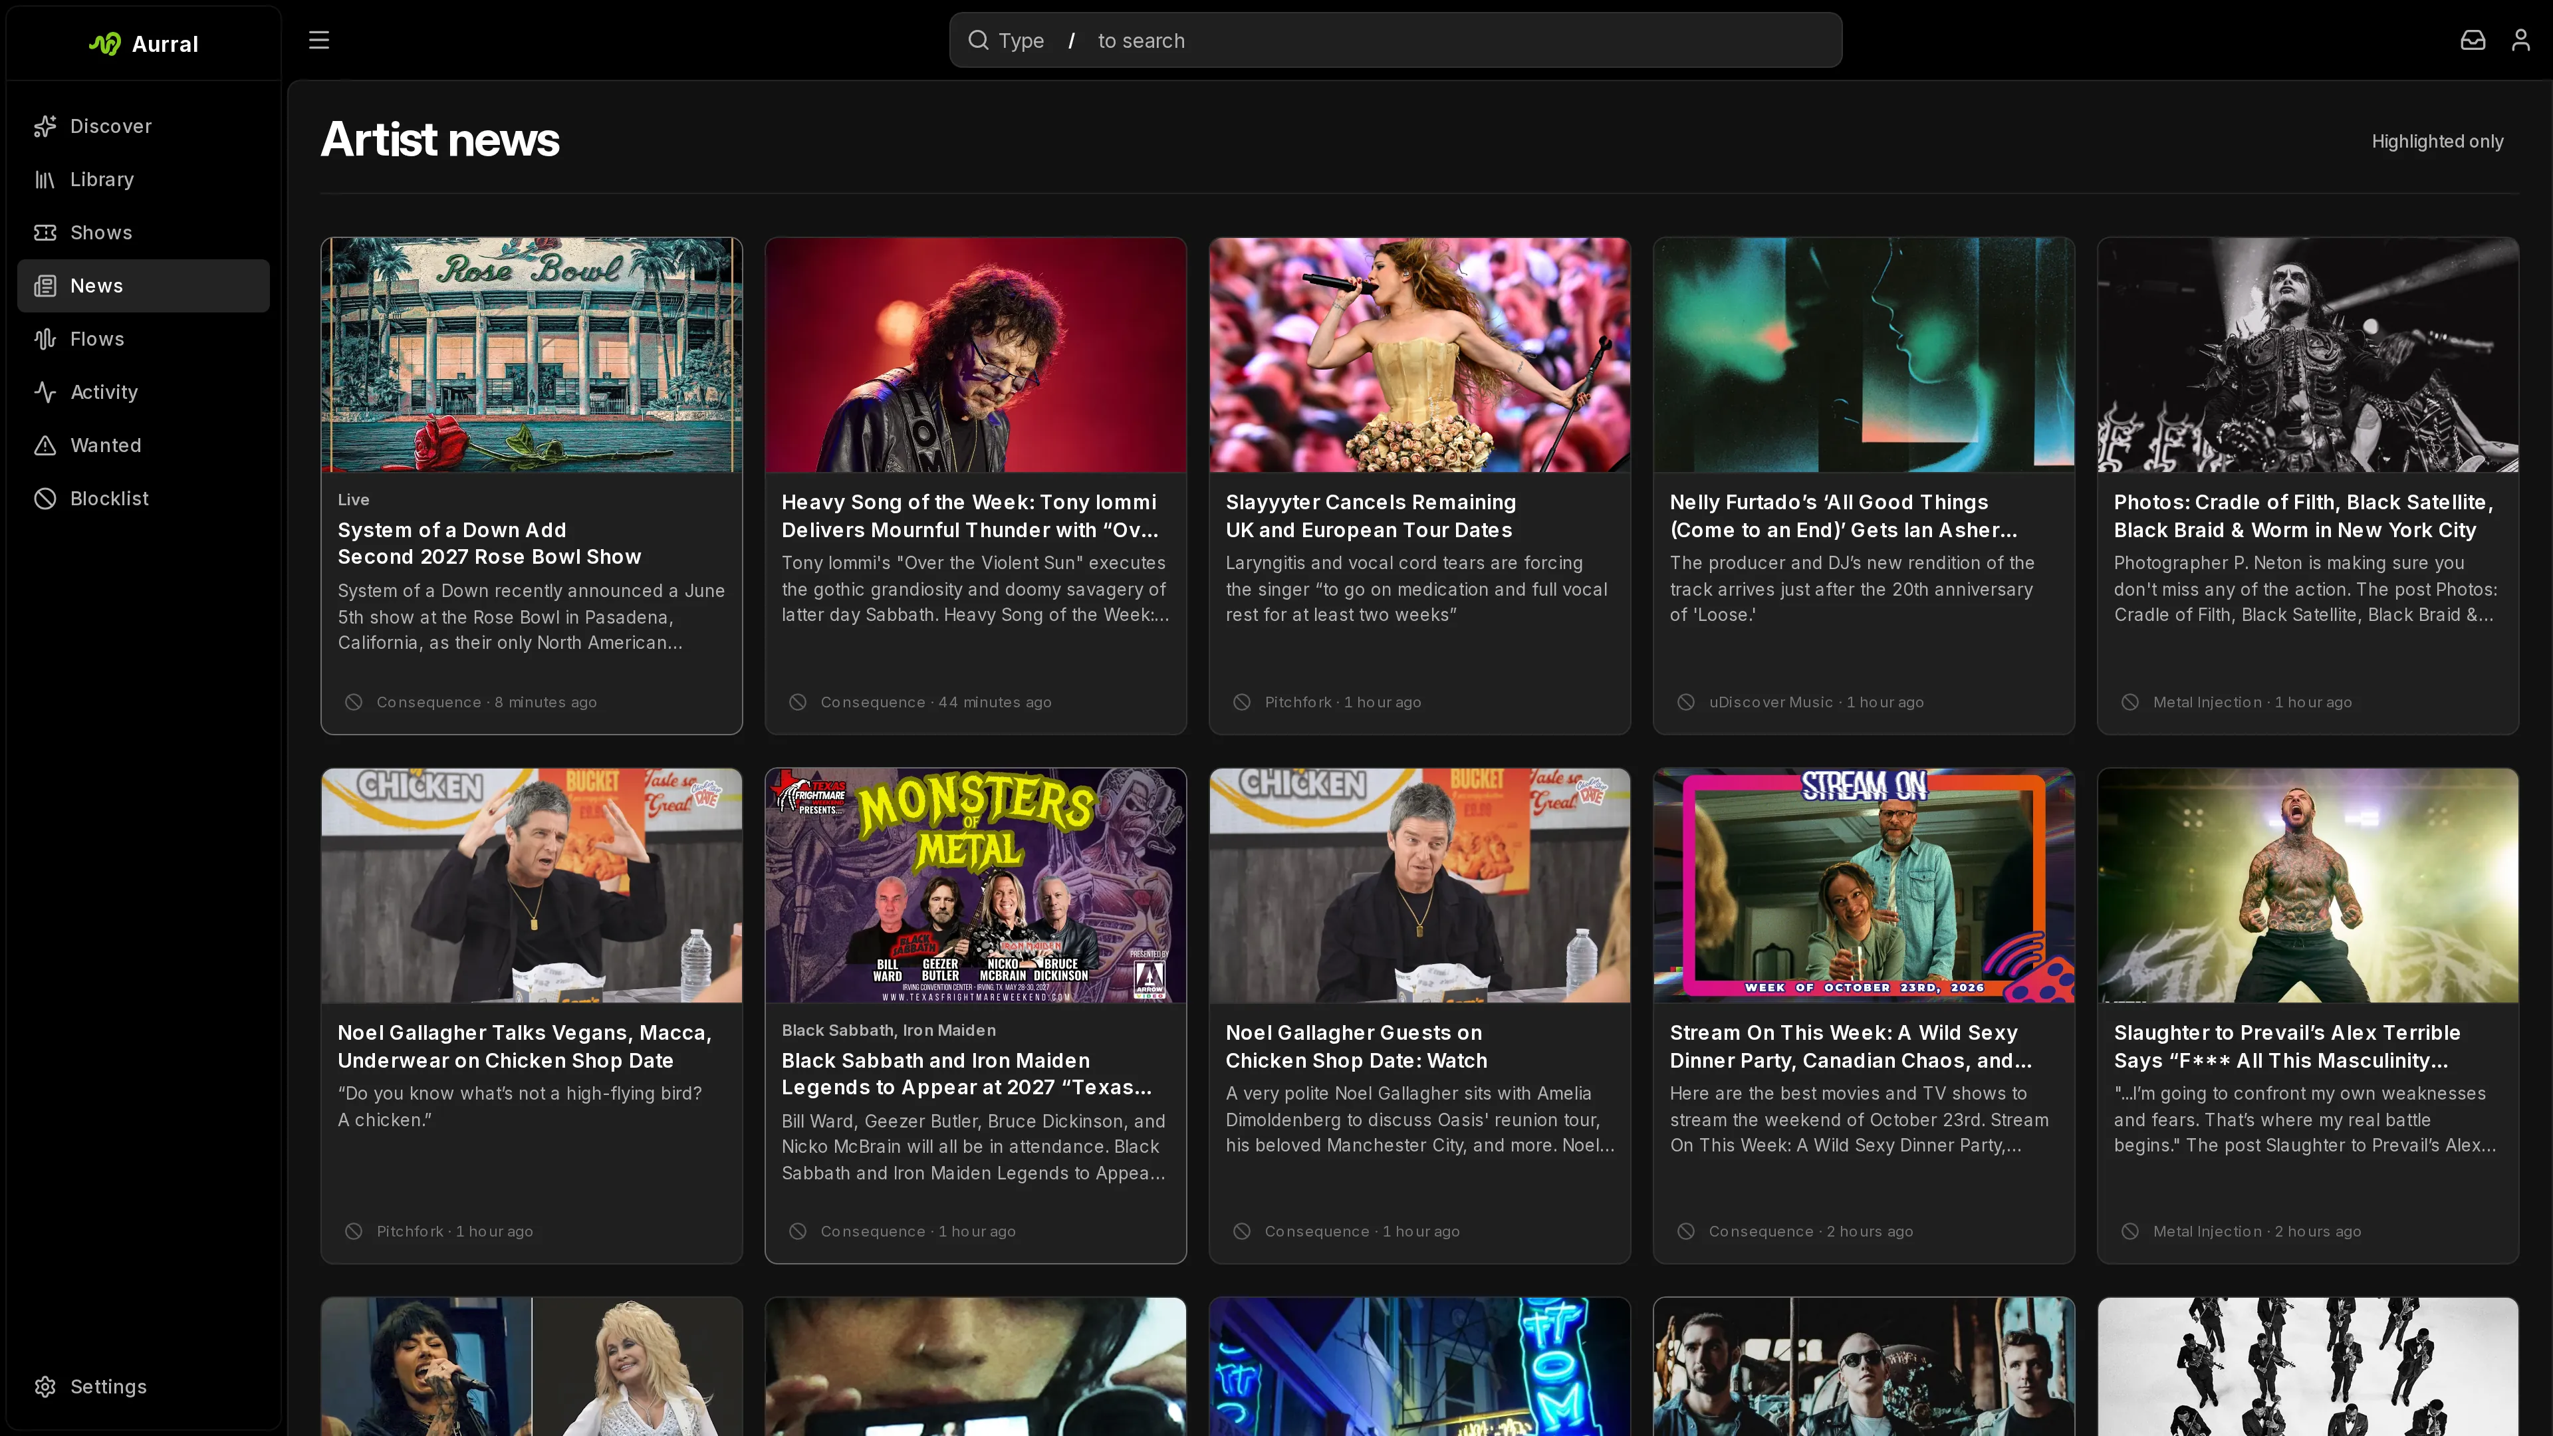Click block icon on Slayyyter article
Screen dimensions: 2553x1436
click(x=1242, y=701)
